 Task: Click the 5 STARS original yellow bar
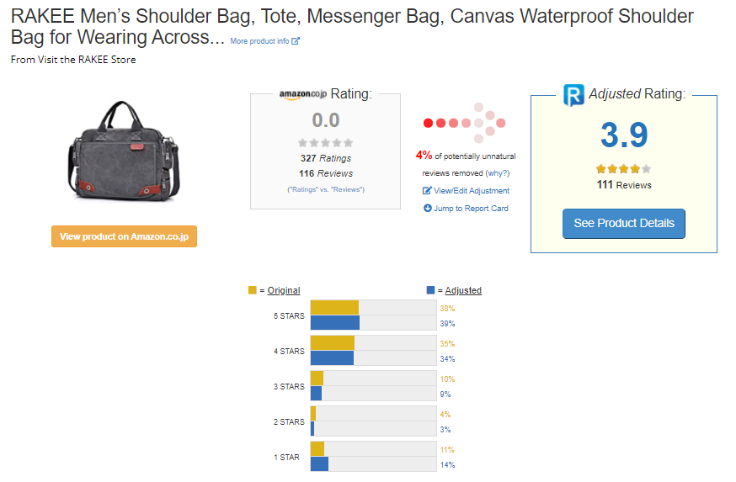[x=334, y=308]
